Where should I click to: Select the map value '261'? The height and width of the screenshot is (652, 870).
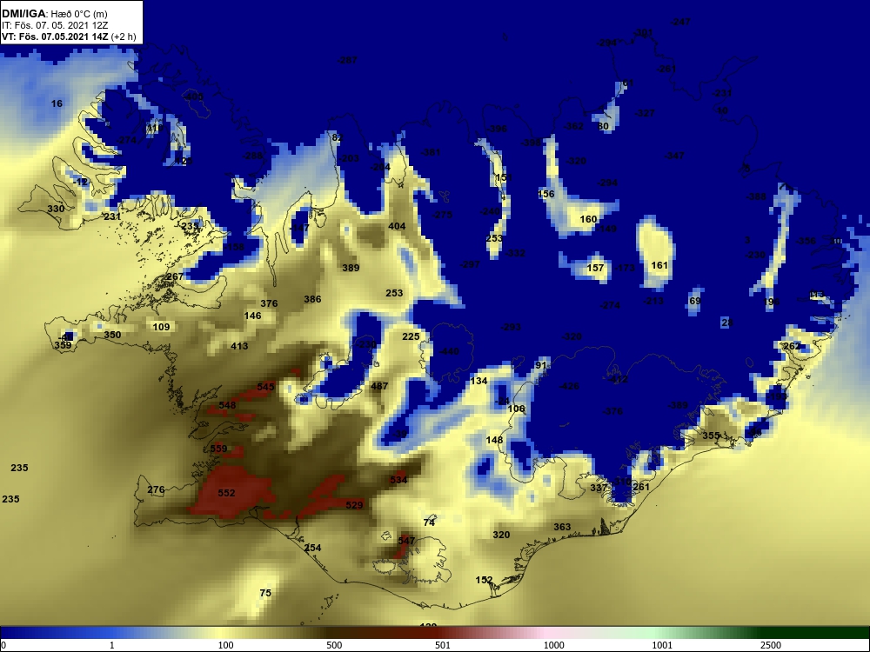pos(641,487)
